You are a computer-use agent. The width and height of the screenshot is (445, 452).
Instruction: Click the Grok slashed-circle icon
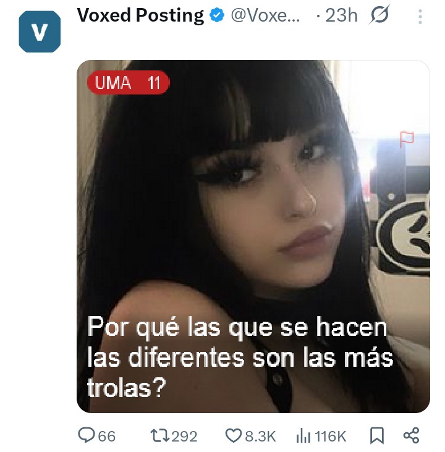(379, 14)
